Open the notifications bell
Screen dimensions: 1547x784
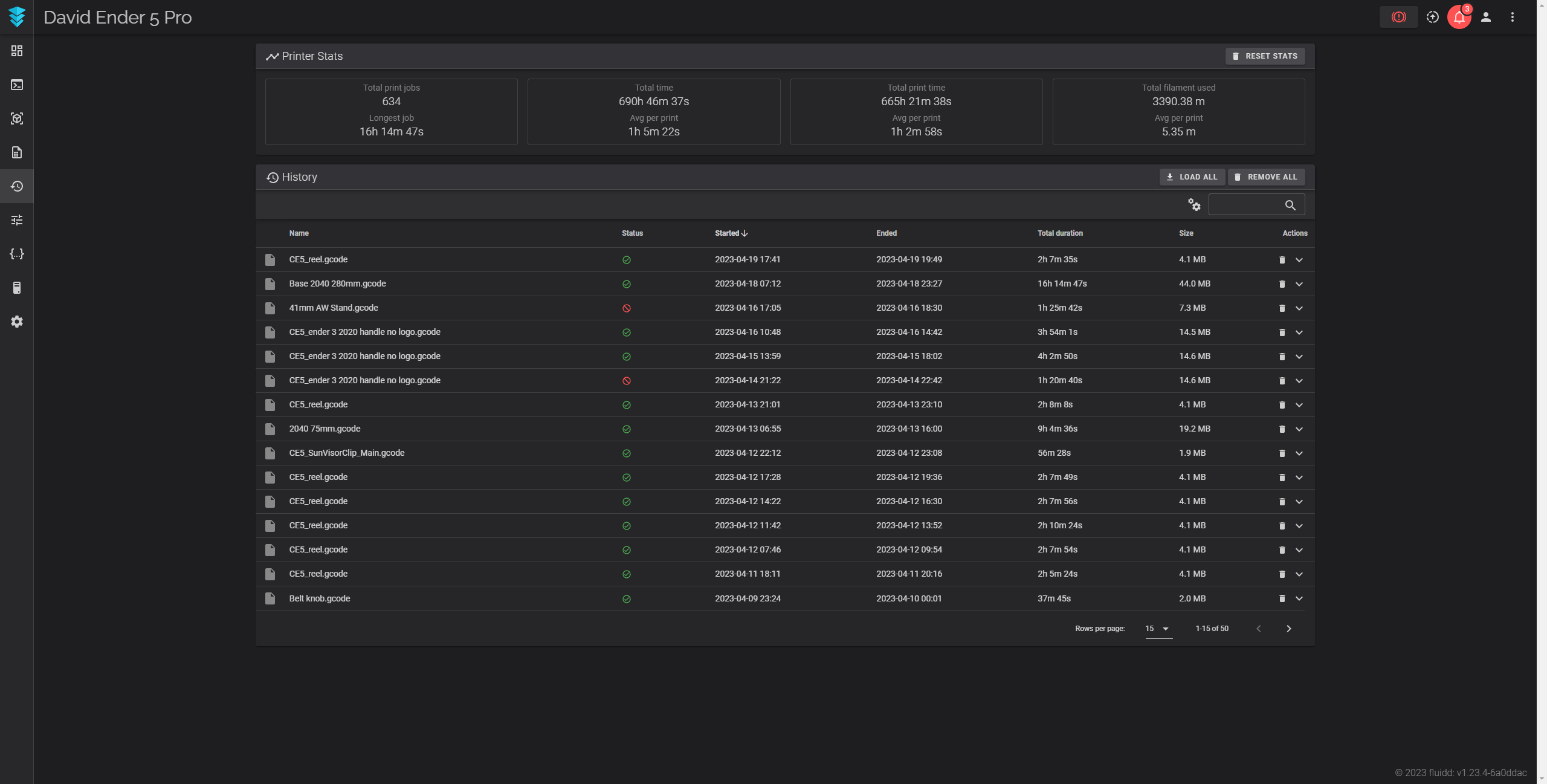(1459, 17)
